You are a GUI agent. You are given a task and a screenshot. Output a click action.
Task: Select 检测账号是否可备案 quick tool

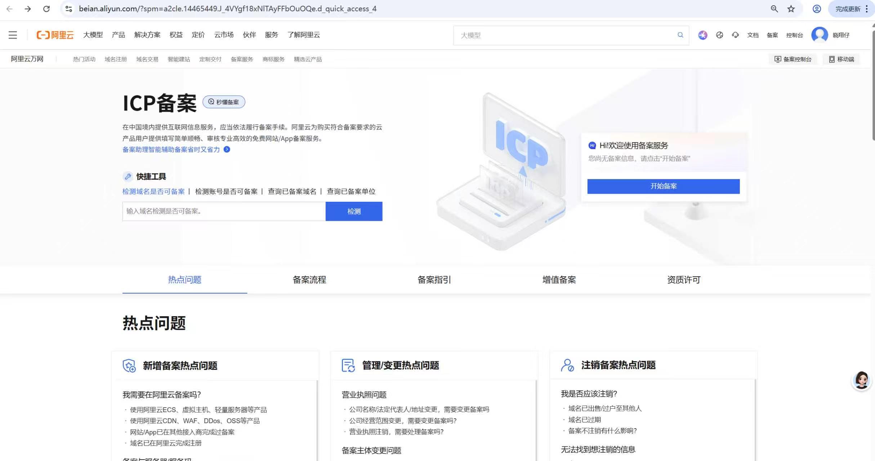(x=226, y=192)
